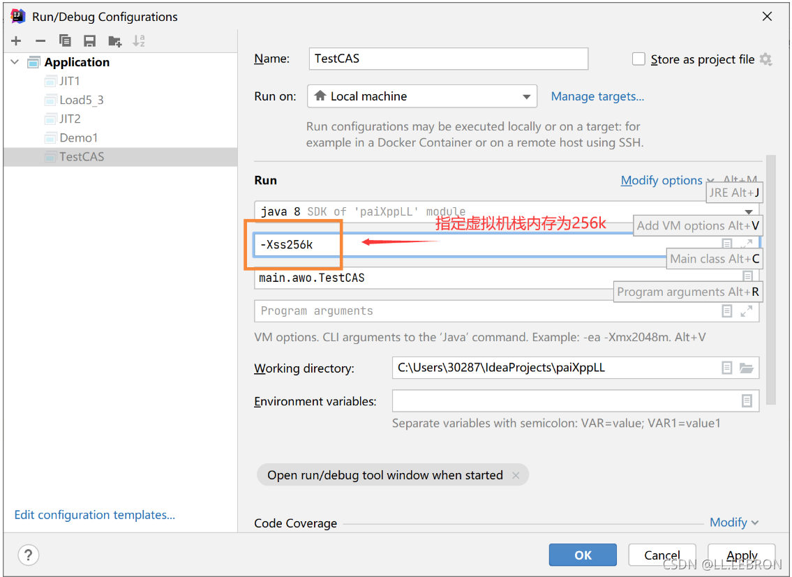The width and height of the screenshot is (792, 577).
Task: Remove 'Open run/debug tool window' chip
Action: 516,475
